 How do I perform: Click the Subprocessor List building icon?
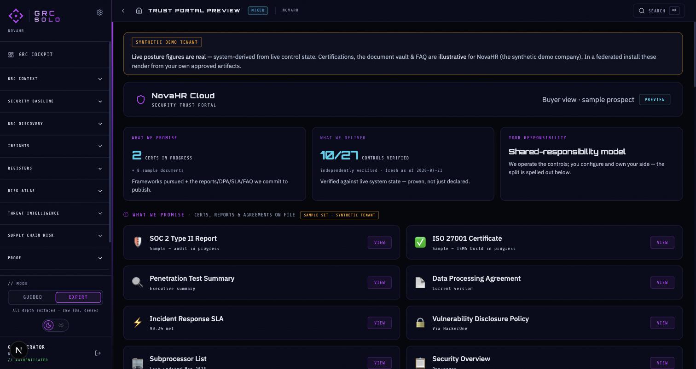138,363
